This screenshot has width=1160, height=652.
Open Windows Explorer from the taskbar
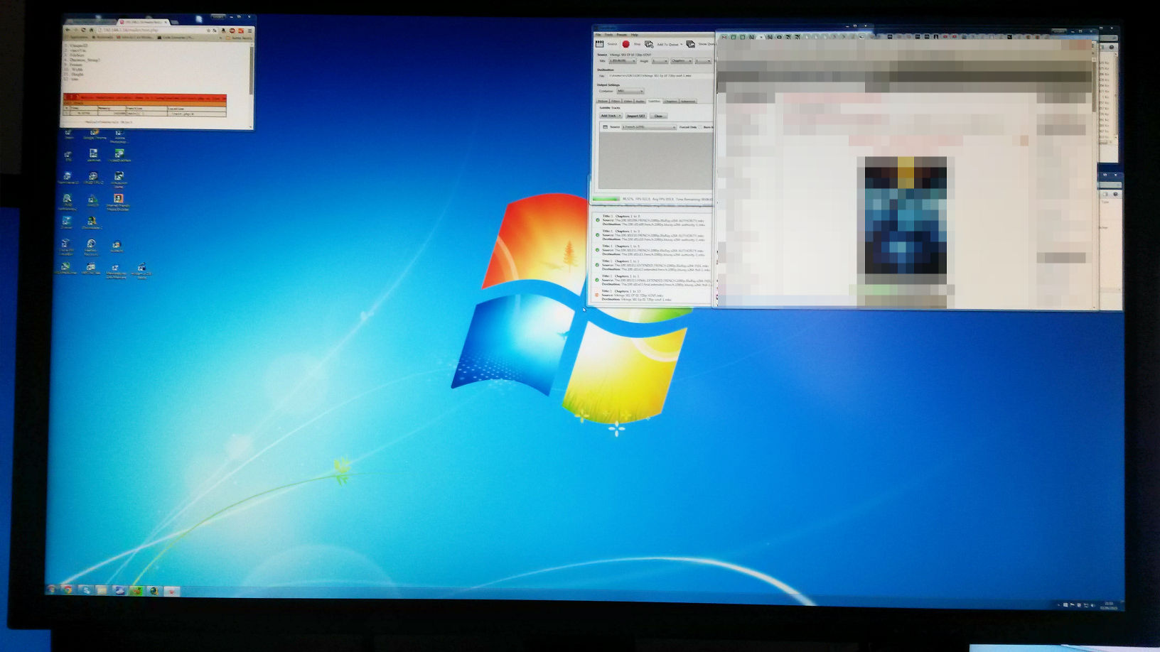point(102,589)
